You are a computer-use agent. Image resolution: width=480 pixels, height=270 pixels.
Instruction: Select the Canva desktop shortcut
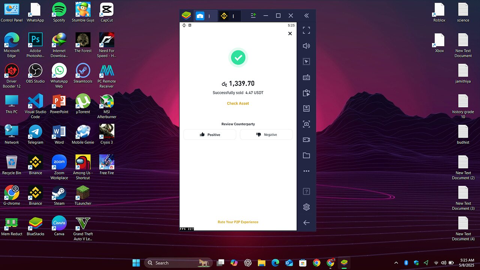[x=59, y=226]
